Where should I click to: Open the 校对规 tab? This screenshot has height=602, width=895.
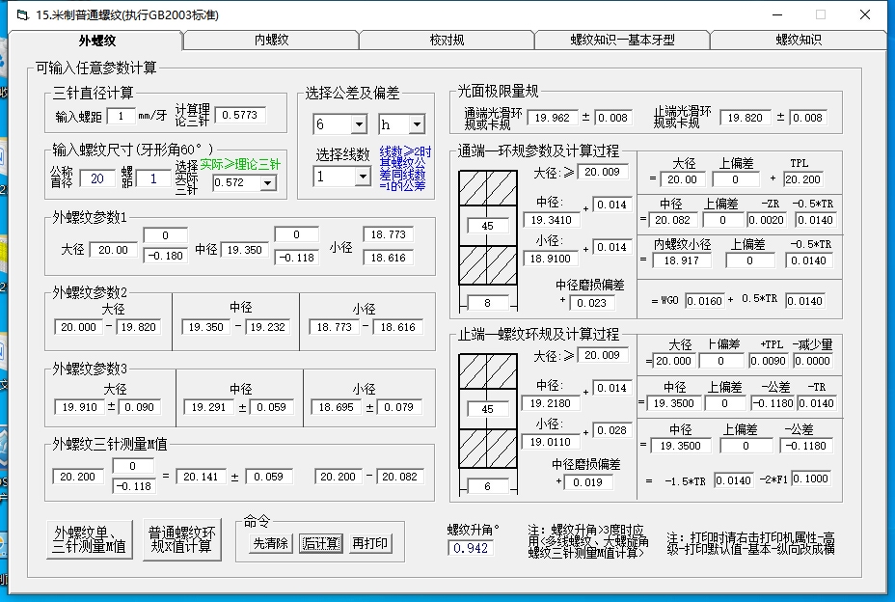point(447,40)
